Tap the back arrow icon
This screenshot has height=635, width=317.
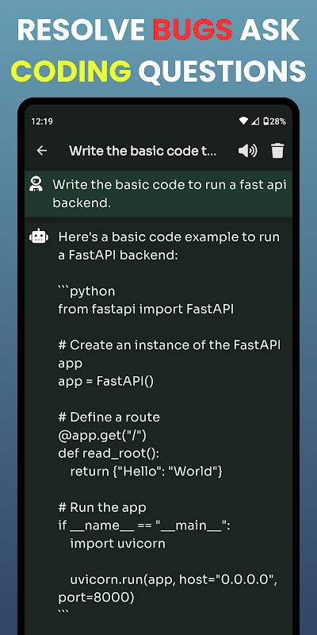42,151
